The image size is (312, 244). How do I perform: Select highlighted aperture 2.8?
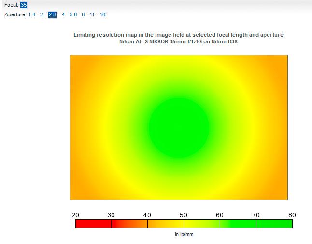click(x=52, y=14)
